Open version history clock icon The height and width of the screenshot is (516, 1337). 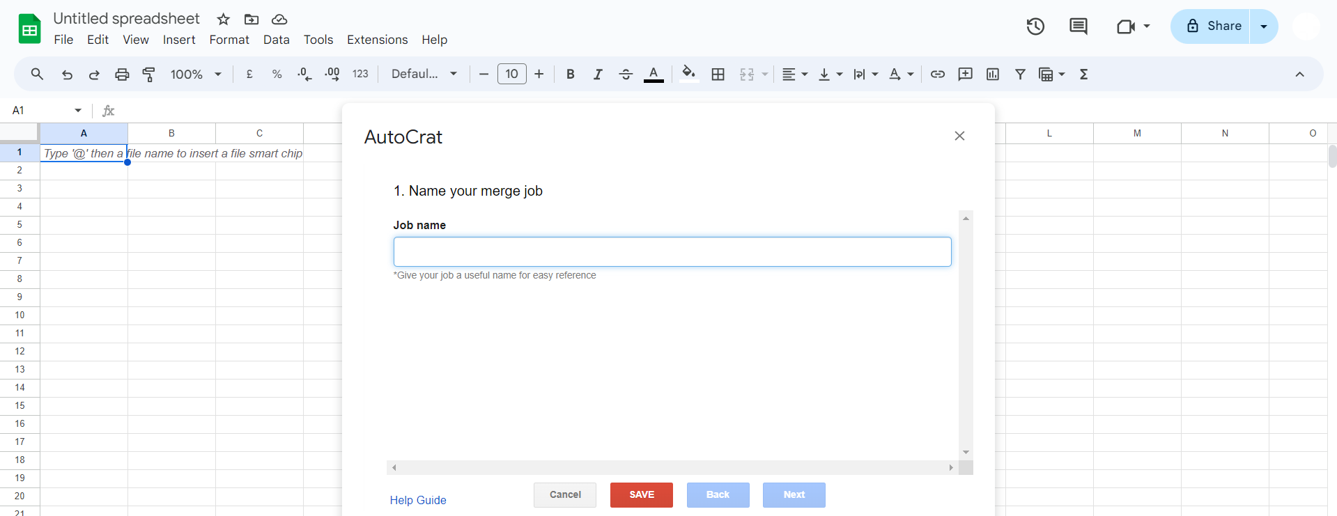pyautogui.click(x=1035, y=26)
